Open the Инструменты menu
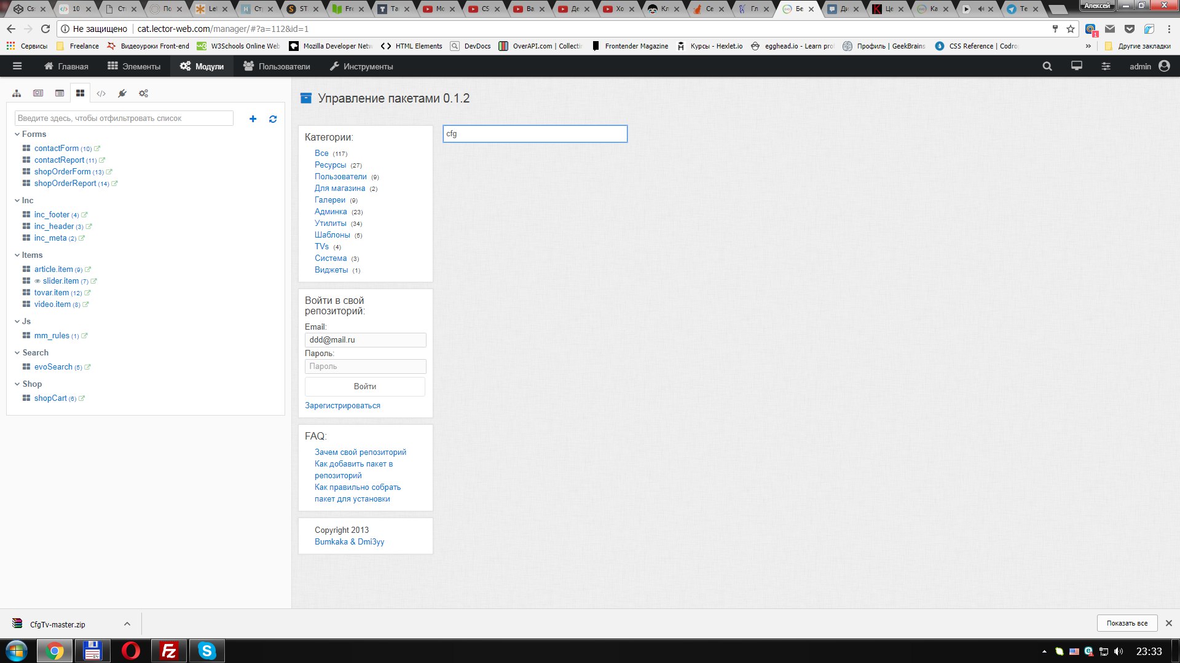1180x663 pixels. click(x=361, y=66)
